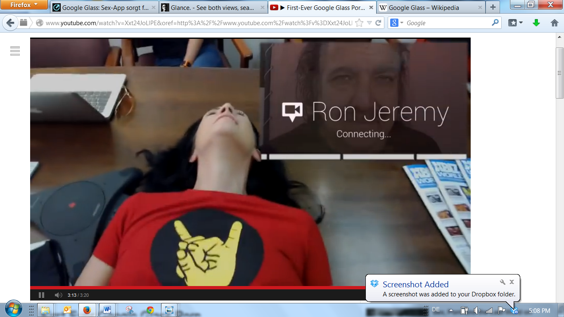
Task: Click the video playback area
Action: [250, 162]
